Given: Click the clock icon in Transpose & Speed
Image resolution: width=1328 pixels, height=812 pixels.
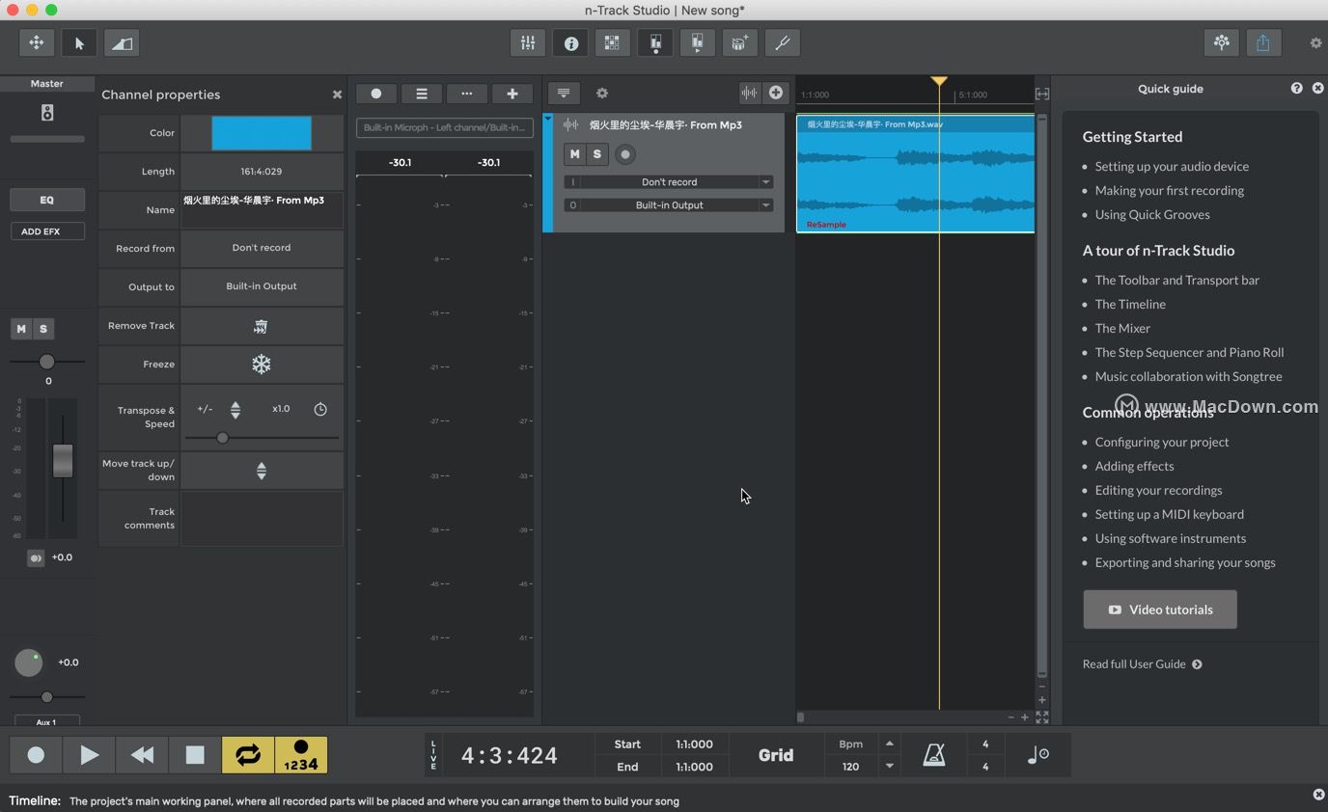Looking at the screenshot, I should pyautogui.click(x=320, y=409).
